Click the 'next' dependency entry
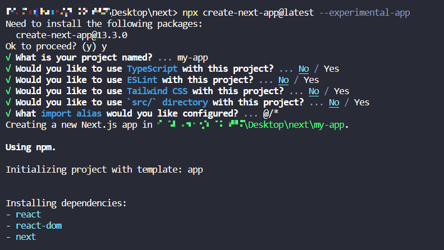Viewport: 444px width, 250px height. pos(26,237)
